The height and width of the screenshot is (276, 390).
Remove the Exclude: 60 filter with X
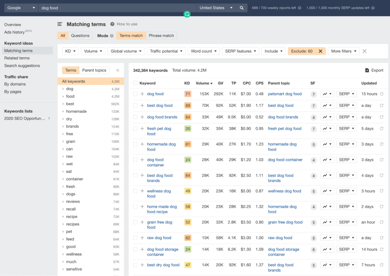pyautogui.click(x=320, y=51)
